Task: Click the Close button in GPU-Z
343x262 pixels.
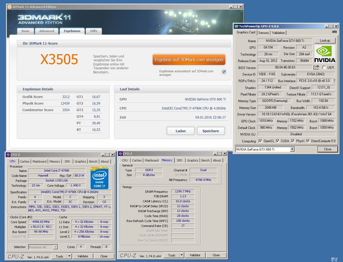Action: 328,149
